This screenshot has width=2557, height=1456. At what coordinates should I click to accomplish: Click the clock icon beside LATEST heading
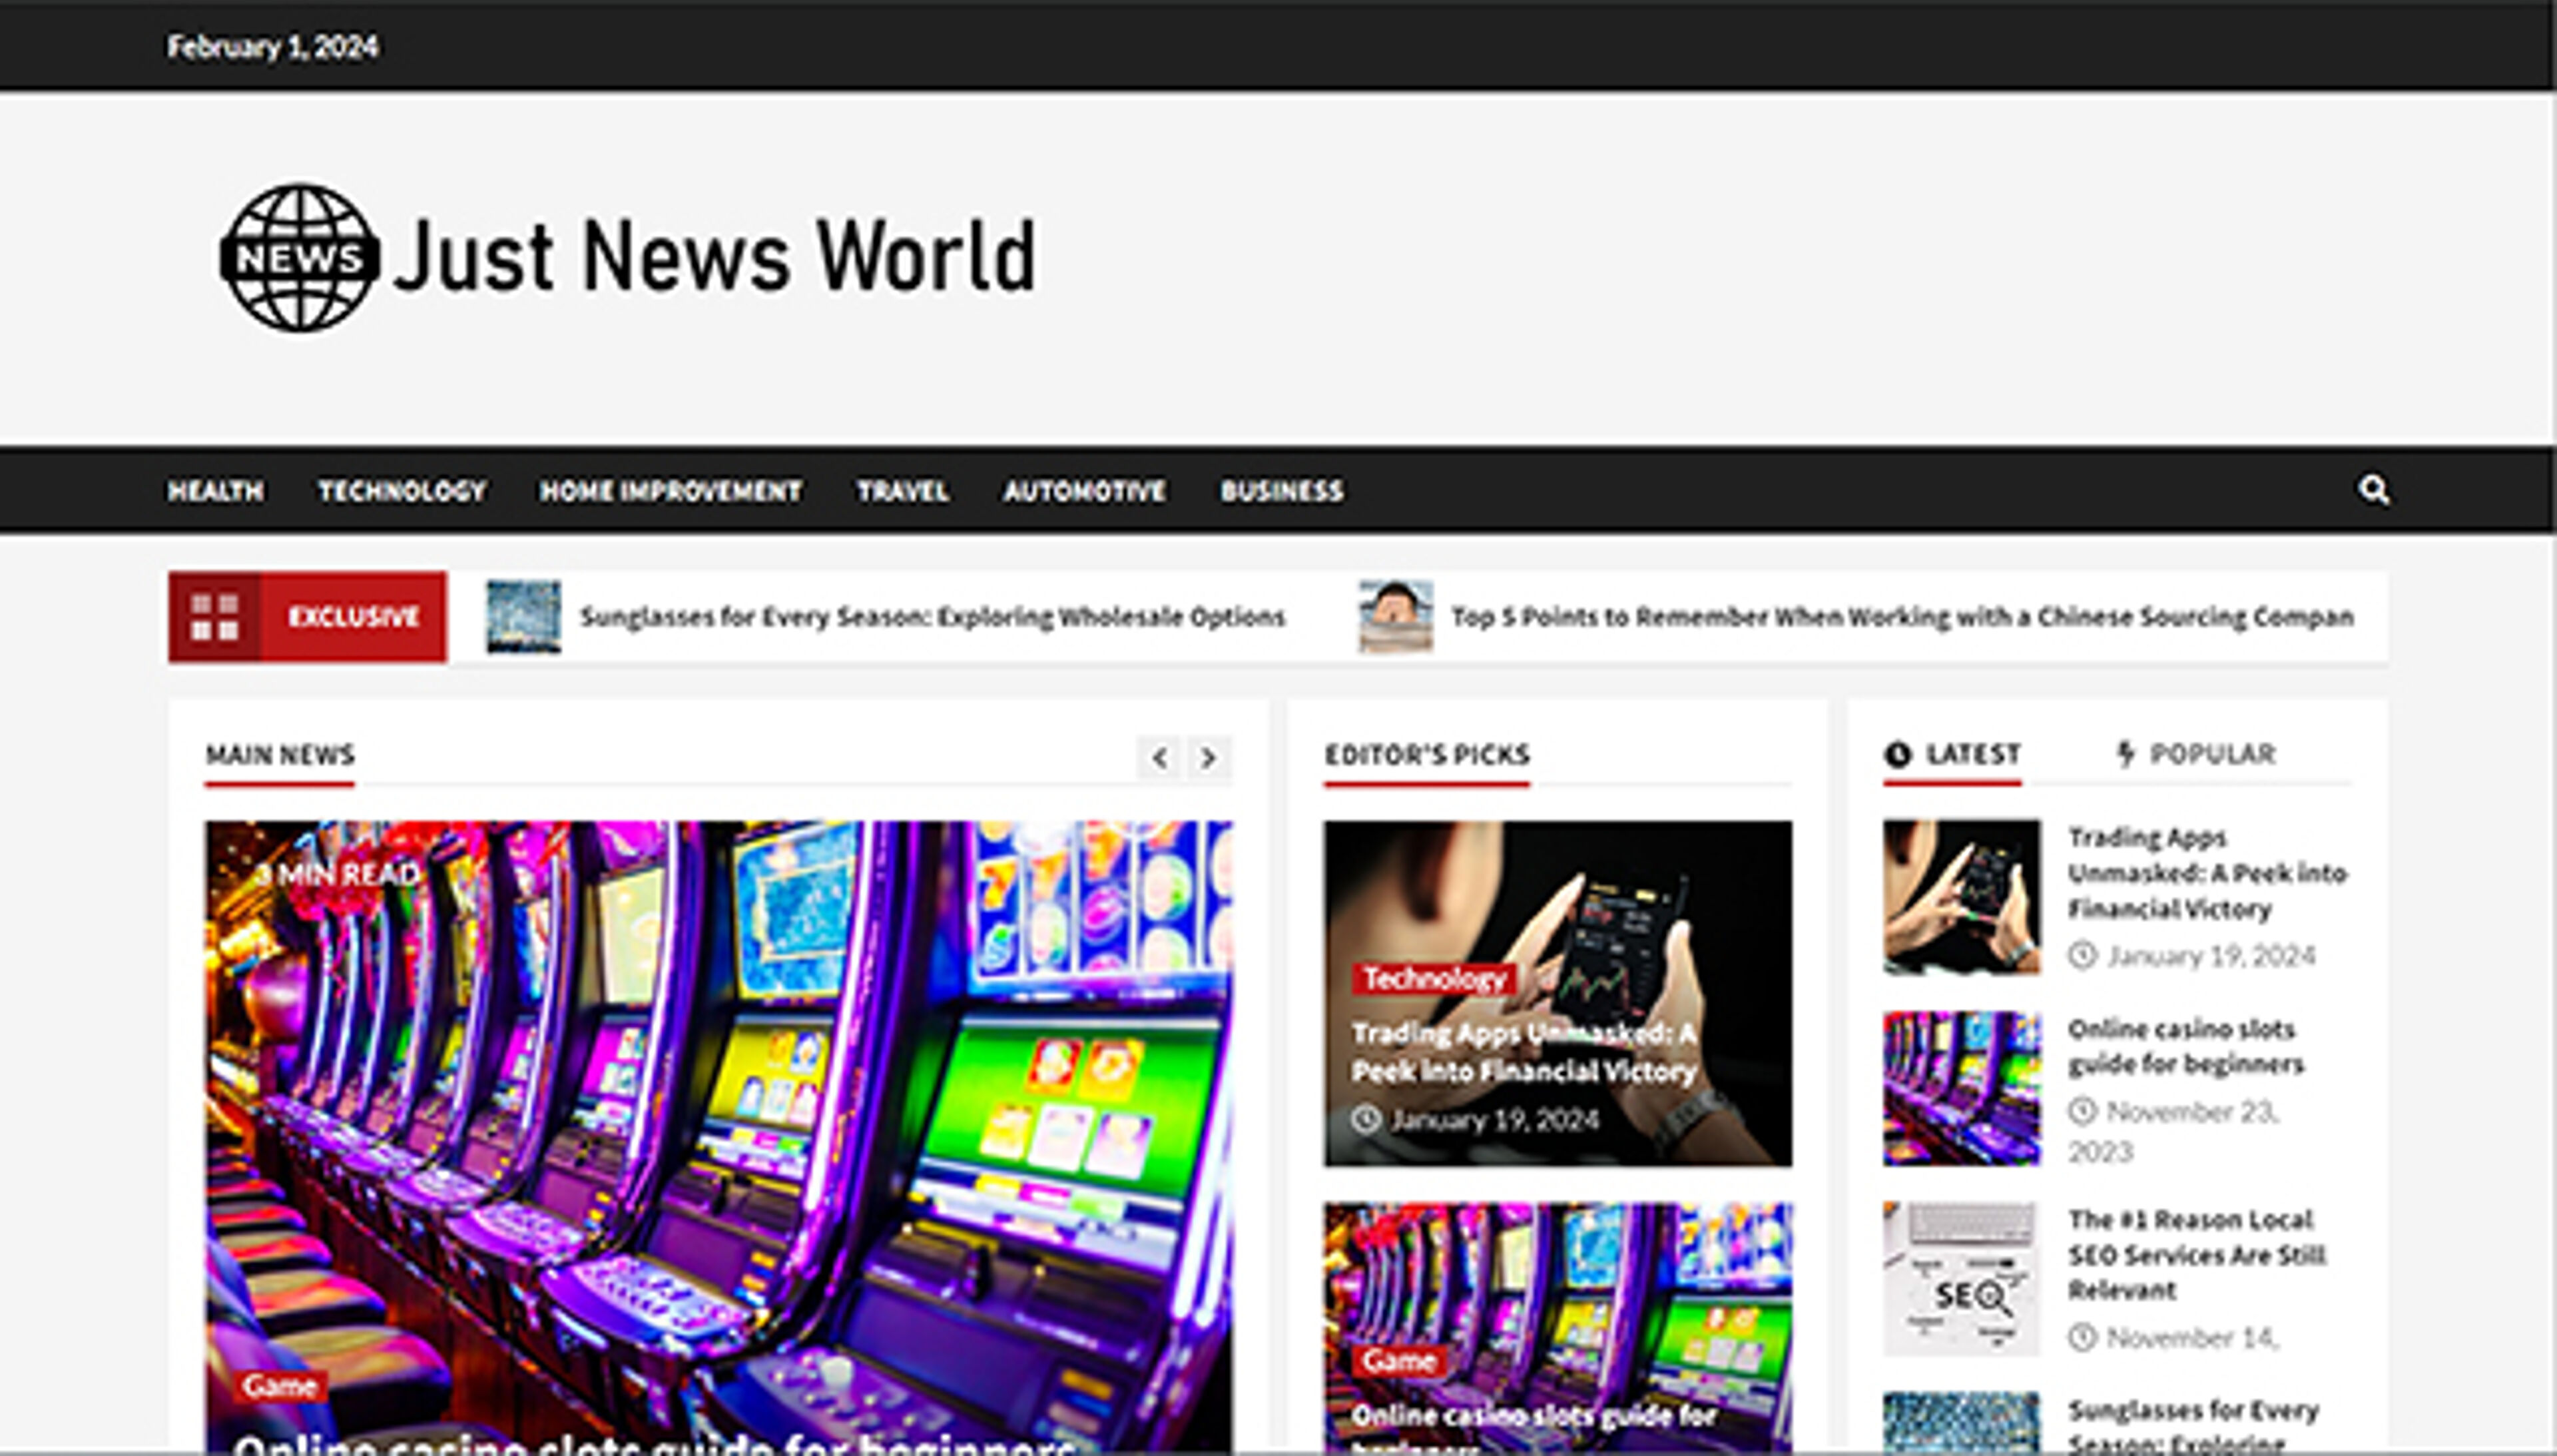(x=1897, y=754)
